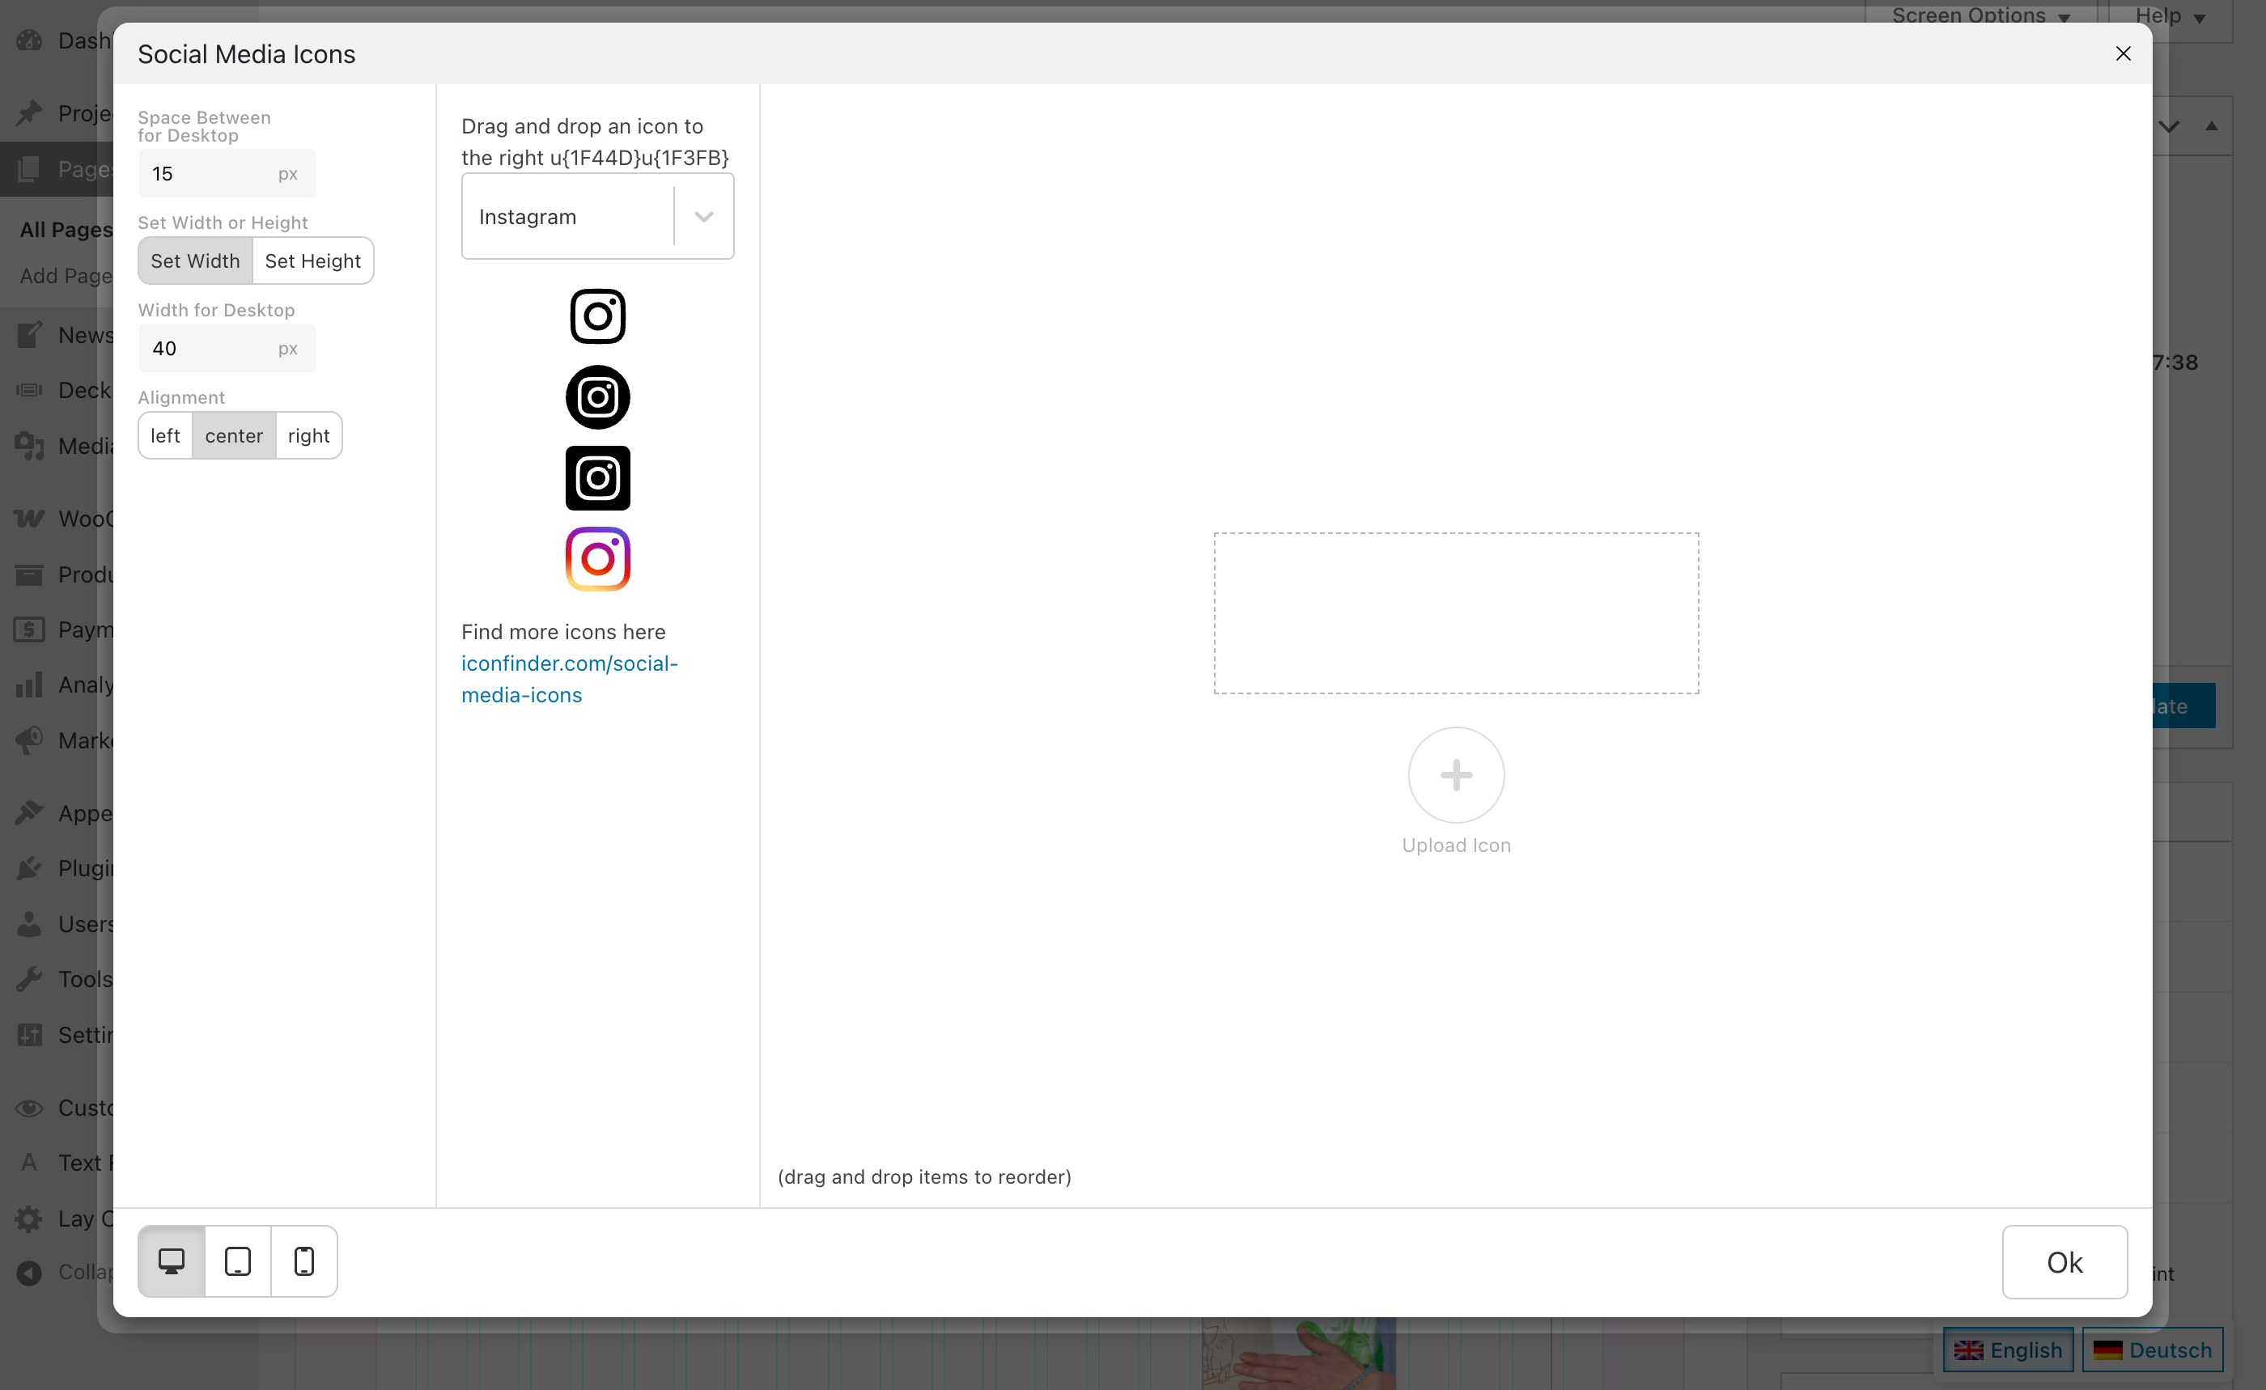2266x1390 pixels.
Task: Switch to tablet device view
Action: 238,1261
